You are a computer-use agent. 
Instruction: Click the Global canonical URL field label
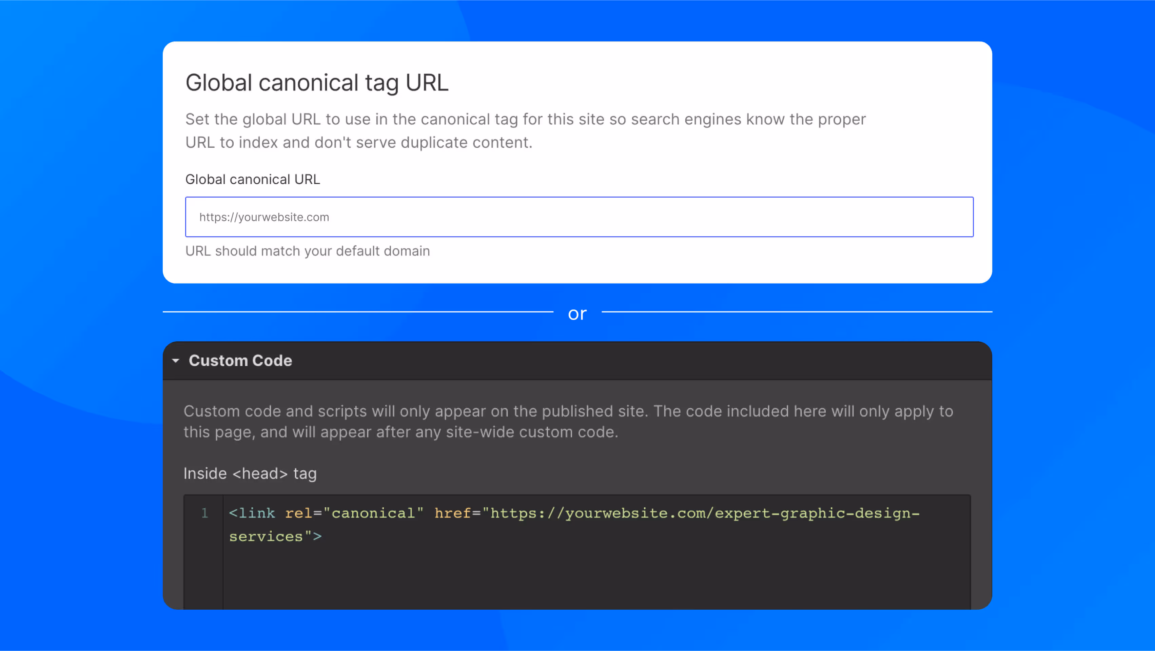[252, 179]
